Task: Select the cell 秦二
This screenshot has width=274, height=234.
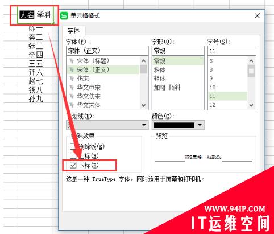Action: tap(36, 37)
